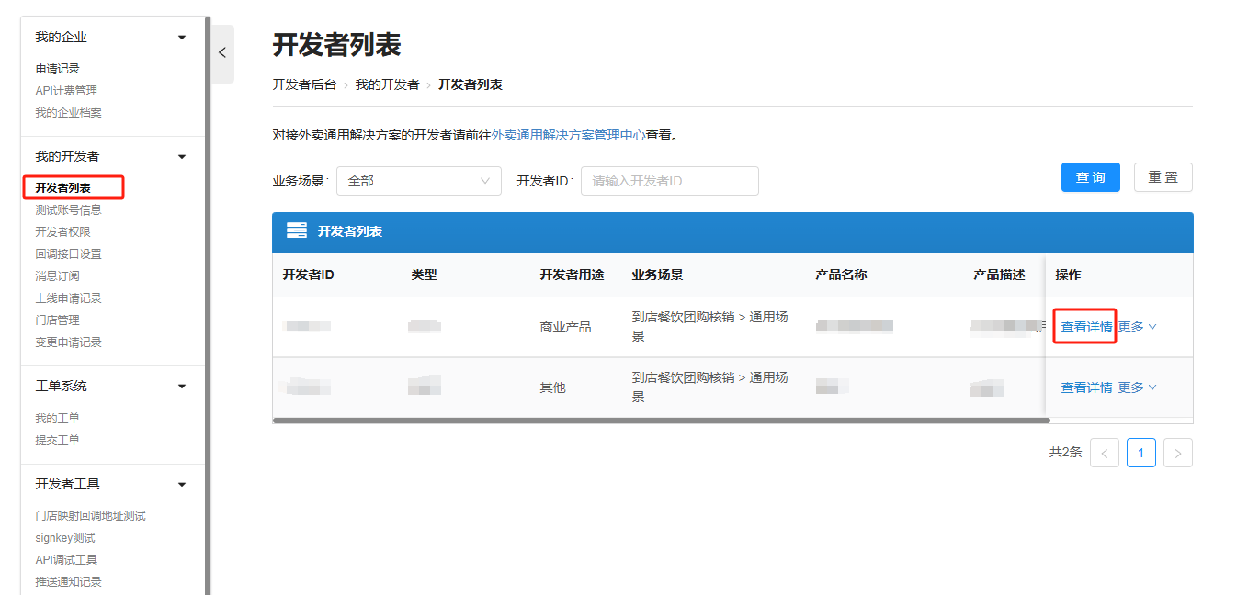Collapse the 我的企业 menu section

click(x=181, y=38)
